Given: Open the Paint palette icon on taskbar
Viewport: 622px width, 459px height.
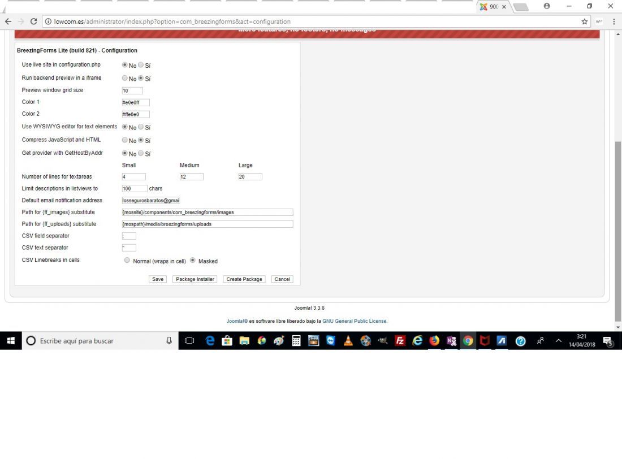Looking at the screenshot, I should click(x=279, y=341).
